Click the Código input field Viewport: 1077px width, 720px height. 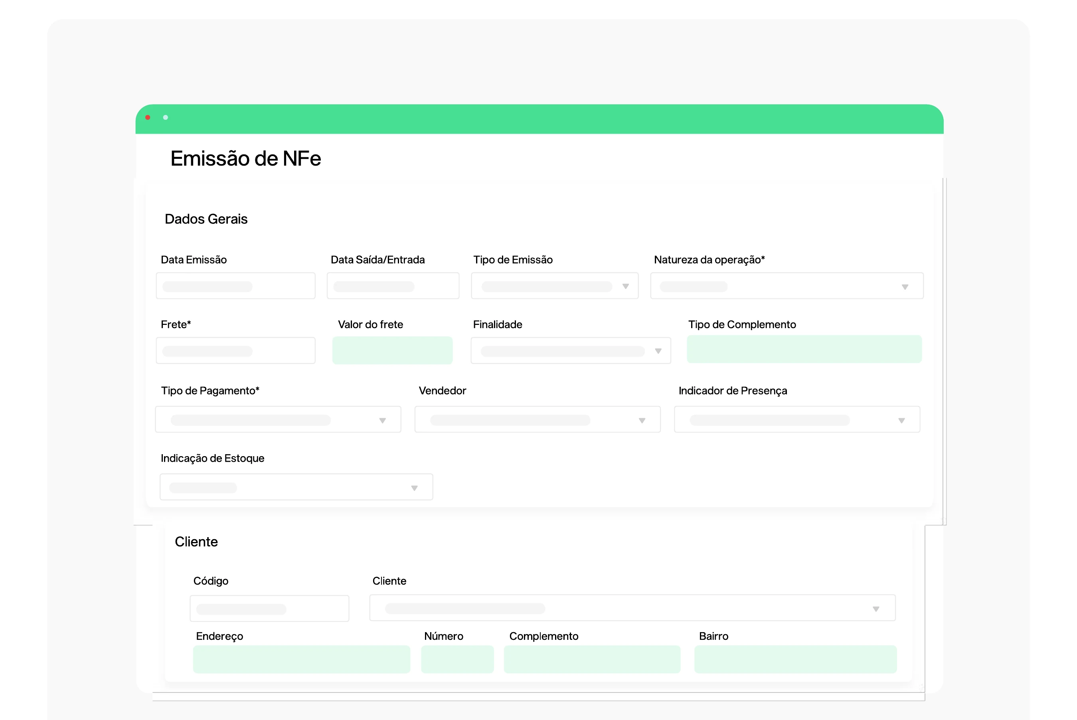click(x=269, y=608)
